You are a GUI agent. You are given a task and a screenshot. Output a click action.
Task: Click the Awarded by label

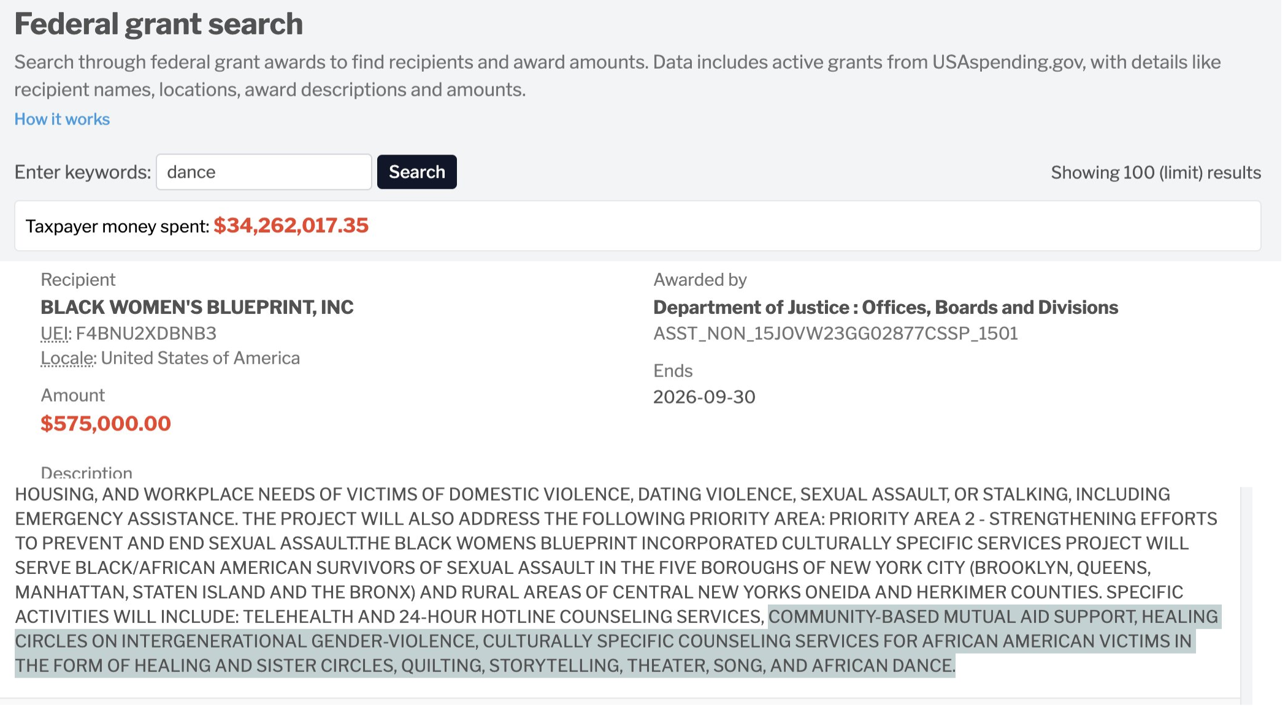click(x=700, y=280)
